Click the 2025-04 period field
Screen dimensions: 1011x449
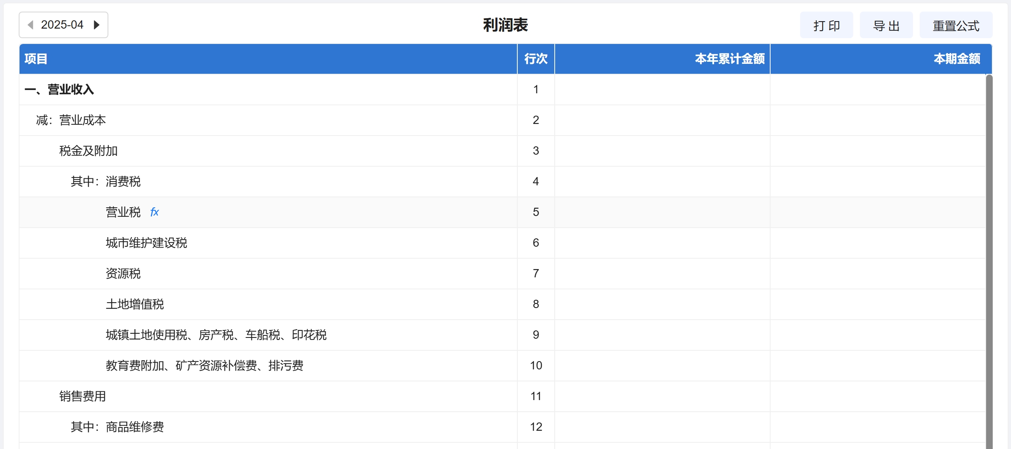pos(62,25)
